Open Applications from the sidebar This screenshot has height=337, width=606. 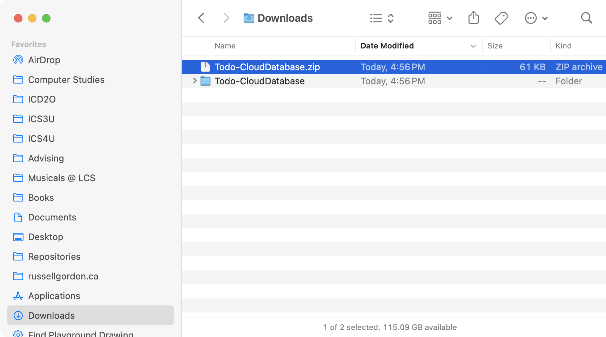tap(54, 296)
